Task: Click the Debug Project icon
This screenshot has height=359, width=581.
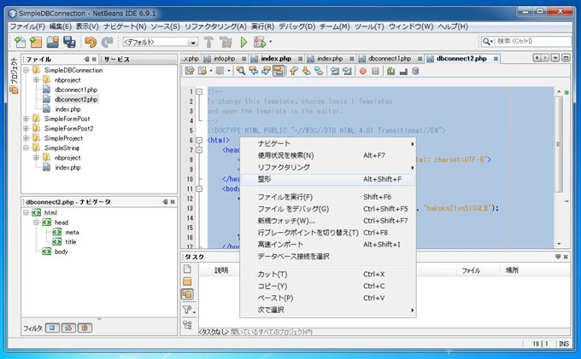Action: 260,42
